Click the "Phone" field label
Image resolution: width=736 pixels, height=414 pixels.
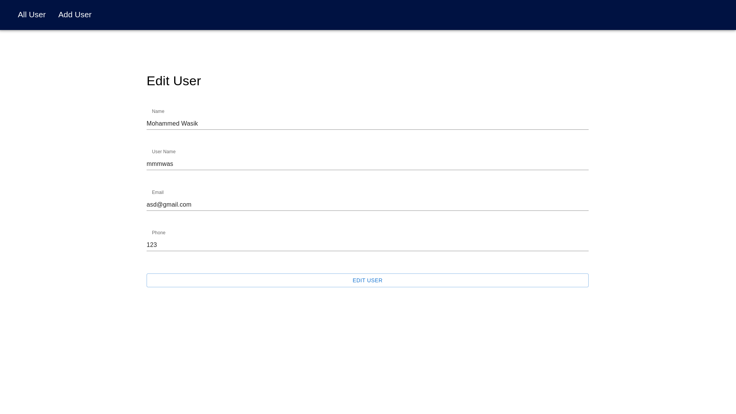pyautogui.click(x=158, y=233)
